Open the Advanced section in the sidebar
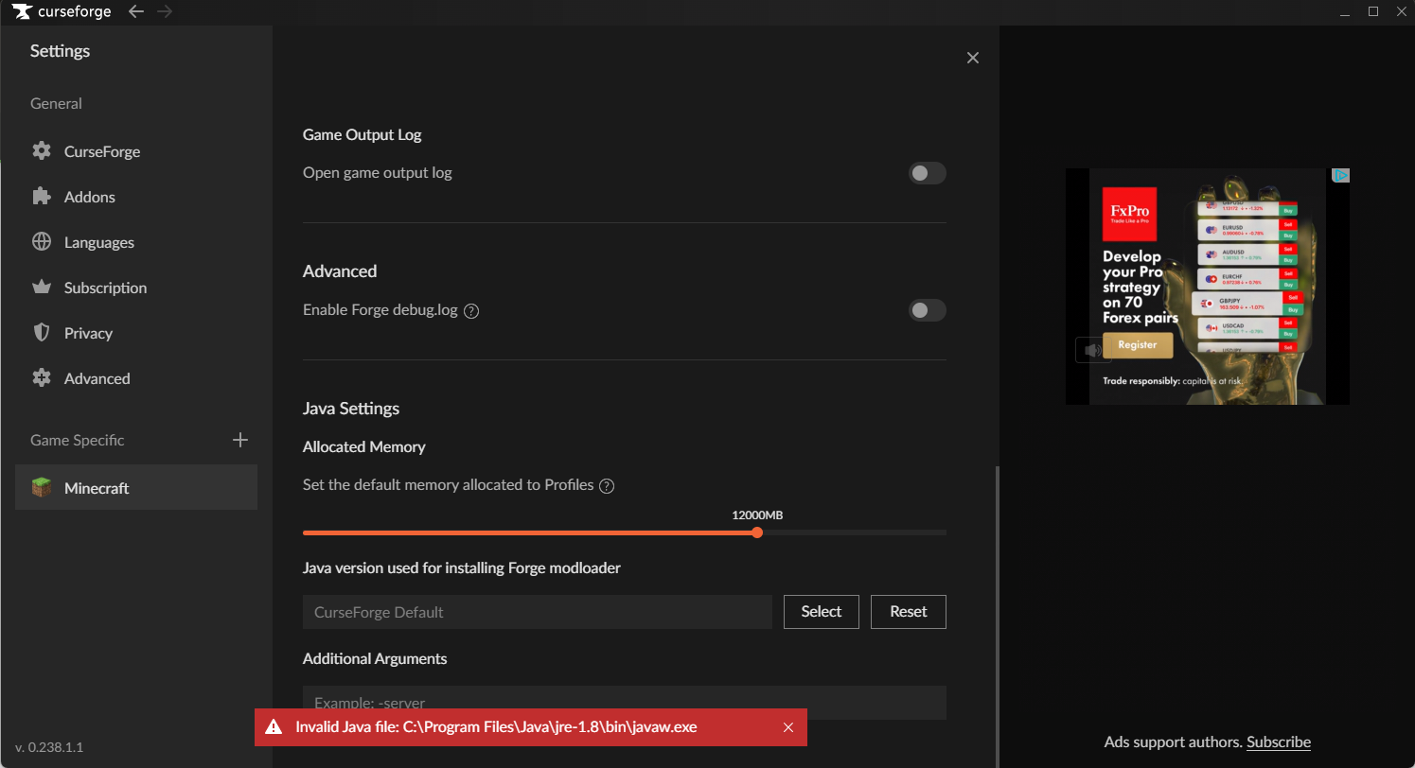 click(x=136, y=378)
